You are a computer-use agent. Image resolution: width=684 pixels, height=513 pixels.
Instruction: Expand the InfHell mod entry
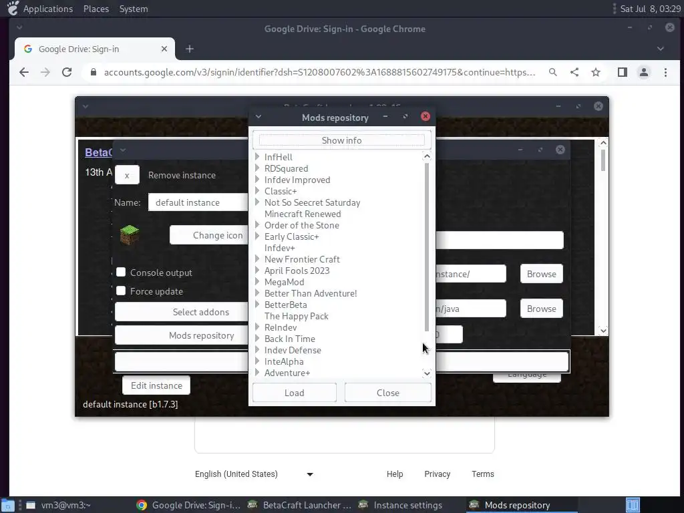click(257, 156)
